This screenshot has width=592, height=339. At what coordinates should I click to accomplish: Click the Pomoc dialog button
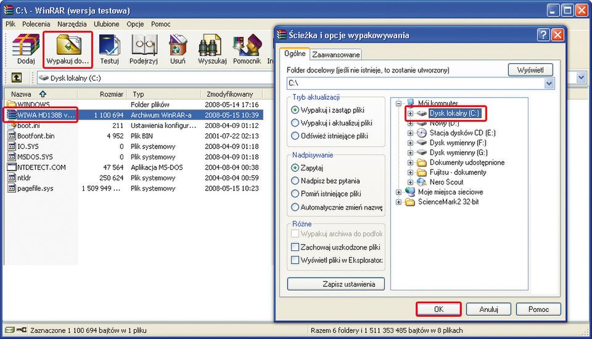[x=538, y=309]
